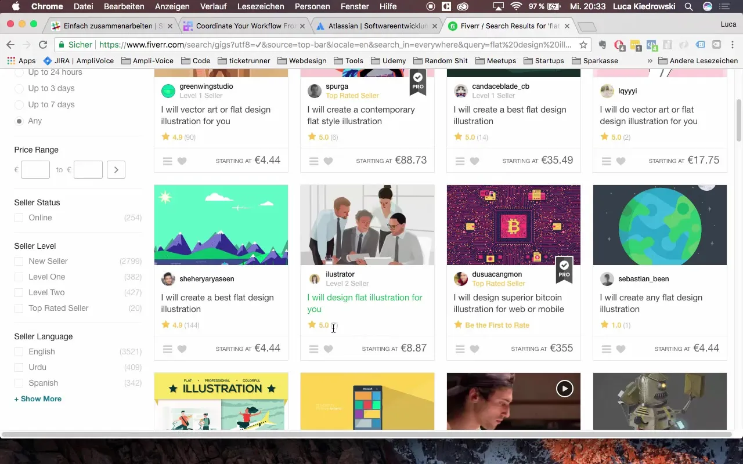The height and width of the screenshot is (464, 743).
Task: Open the Andere Lesezeichen bookmarks folder
Action: [x=698, y=60]
